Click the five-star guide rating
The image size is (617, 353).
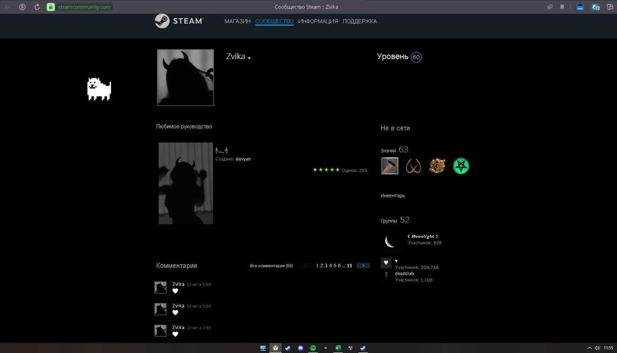click(x=326, y=170)
